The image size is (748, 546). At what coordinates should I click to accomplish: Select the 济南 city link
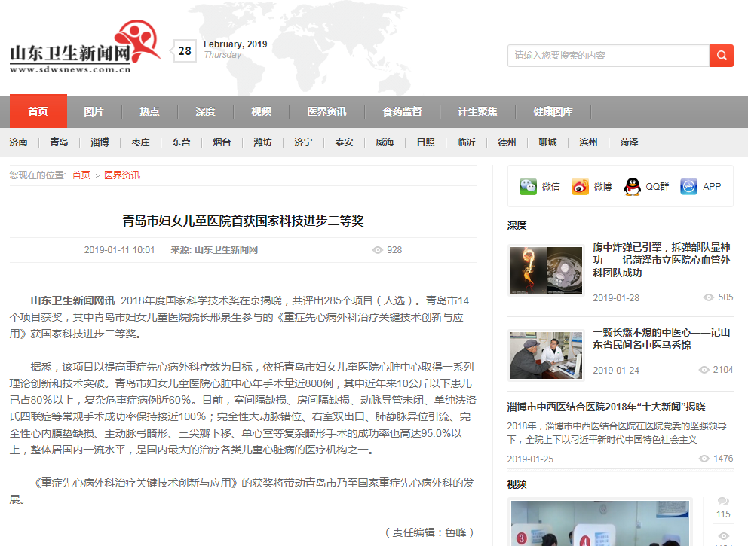[19, 142]
